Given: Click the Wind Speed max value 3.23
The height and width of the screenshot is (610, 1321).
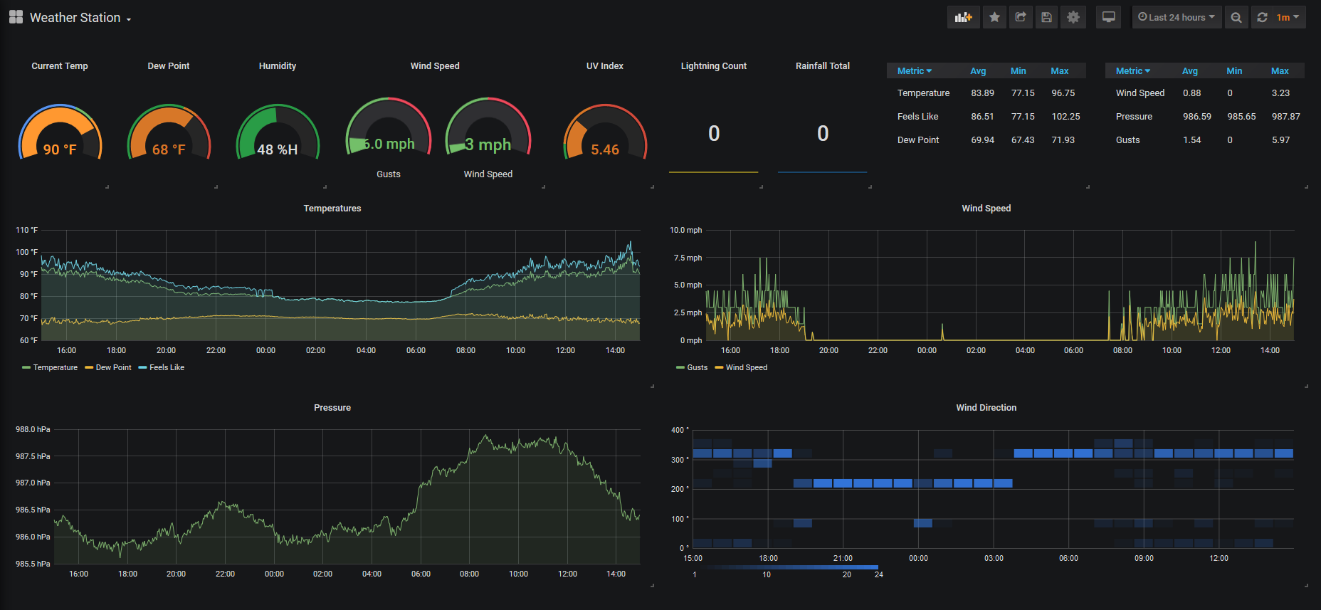Looking at the screenshot, I should point(1281,93).
